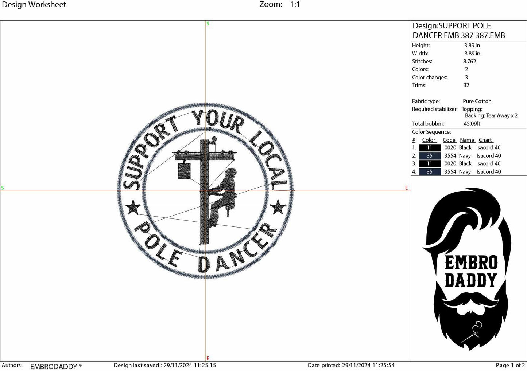Expand the Name column in Color Sequence
The image size is (527, 371).
(x=467, y=140)
